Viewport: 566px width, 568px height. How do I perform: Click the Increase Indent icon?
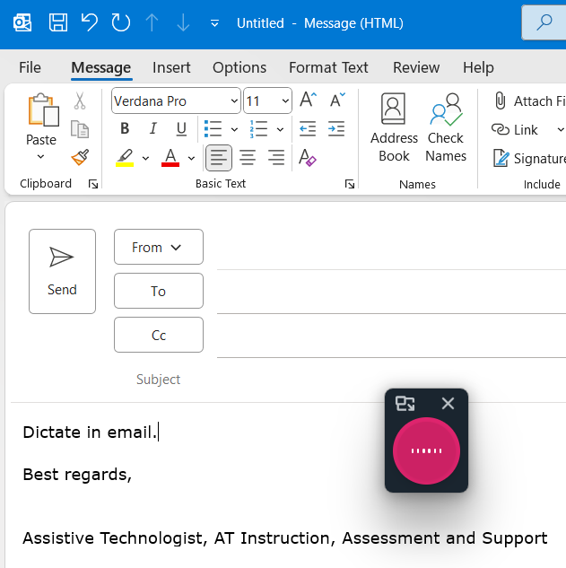point(335,129)
